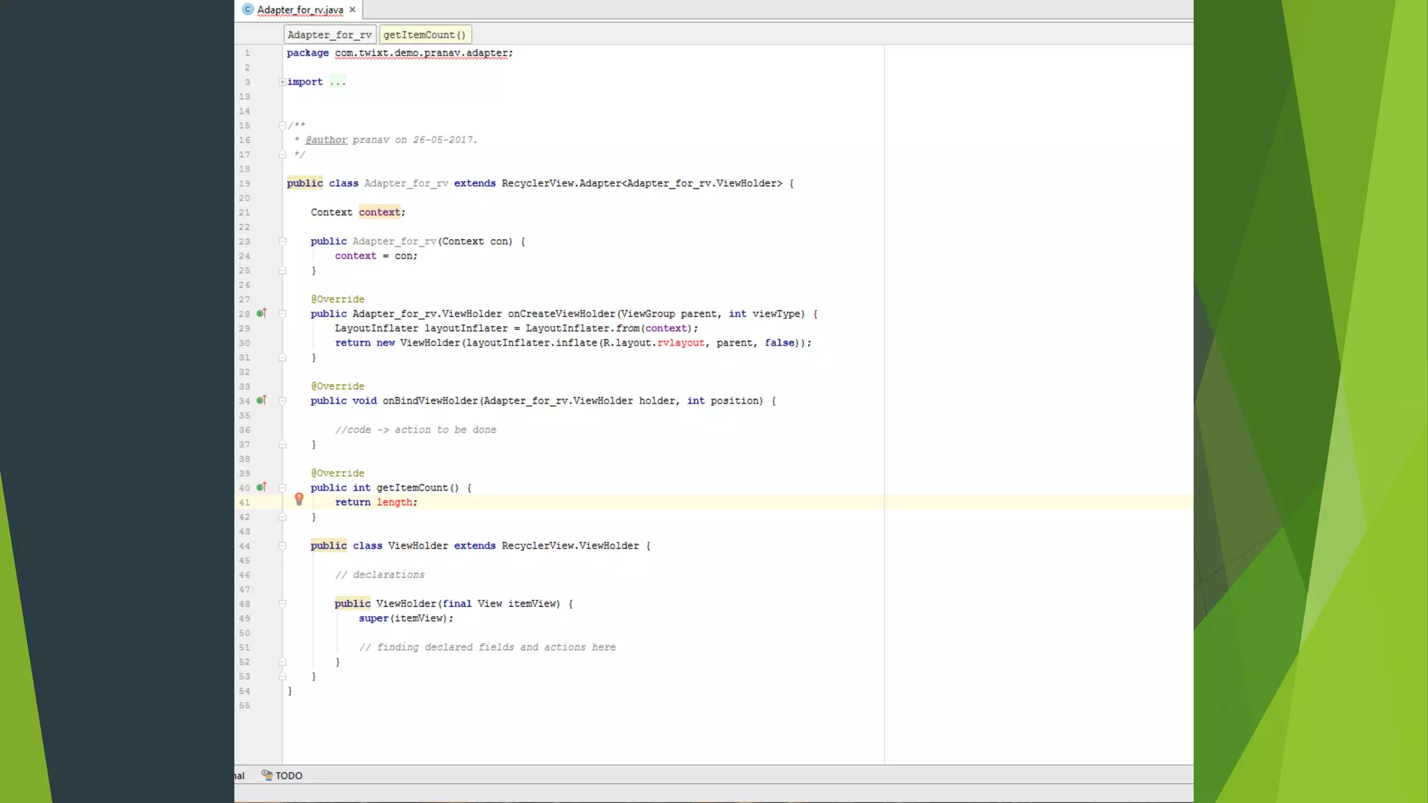Fold the Adapter_for_rv constructor at line 23
1428x803 pixels.
pos(282,241)
